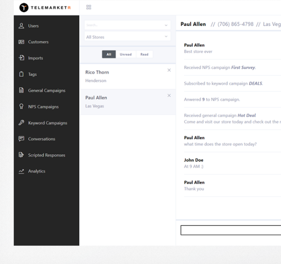Click 'Anwered 9 to NPS campaign' entry

click(x=212, y=100)
